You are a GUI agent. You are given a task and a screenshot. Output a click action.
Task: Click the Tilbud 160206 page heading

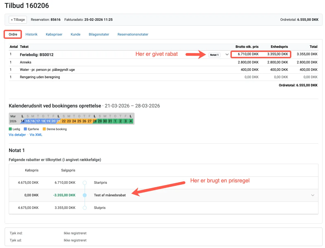[x=27, y=5]
